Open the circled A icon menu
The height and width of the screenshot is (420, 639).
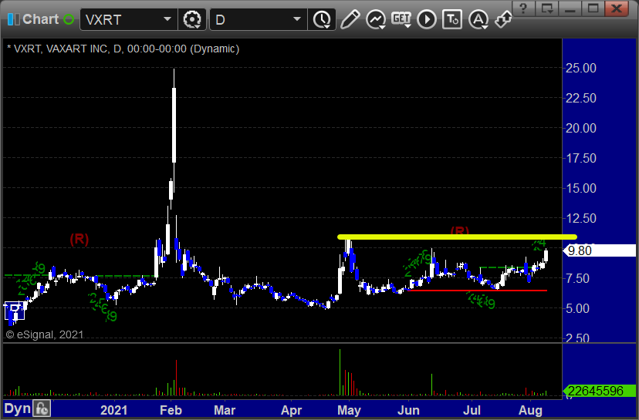coord(478,19)
